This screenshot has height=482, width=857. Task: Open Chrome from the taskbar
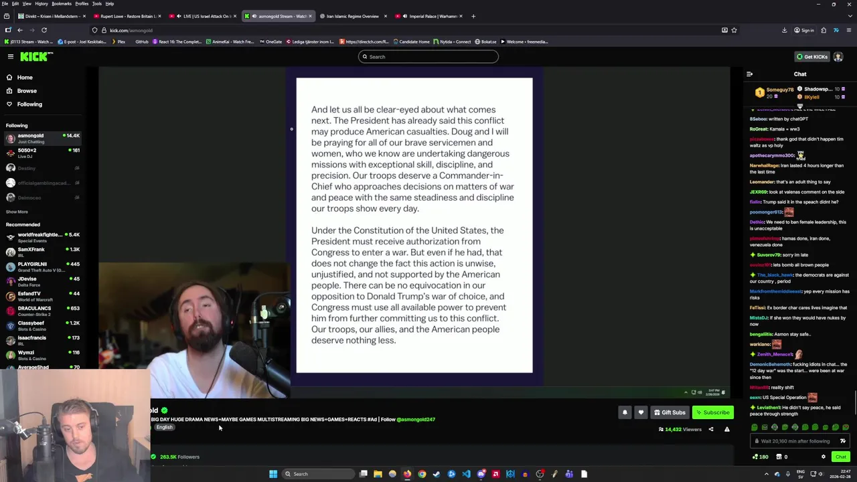coord(422,474)
